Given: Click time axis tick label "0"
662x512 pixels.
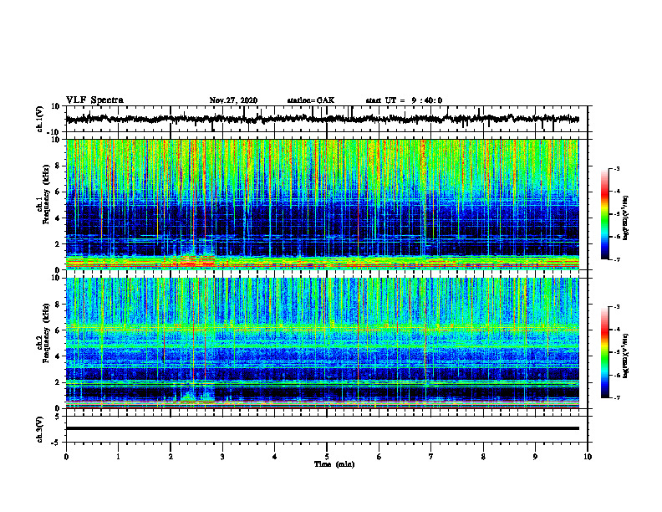Looking at the screenshot, I should tap(66, 457).
